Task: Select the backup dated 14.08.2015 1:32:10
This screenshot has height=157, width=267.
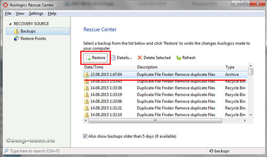Action: pos(165,115)
